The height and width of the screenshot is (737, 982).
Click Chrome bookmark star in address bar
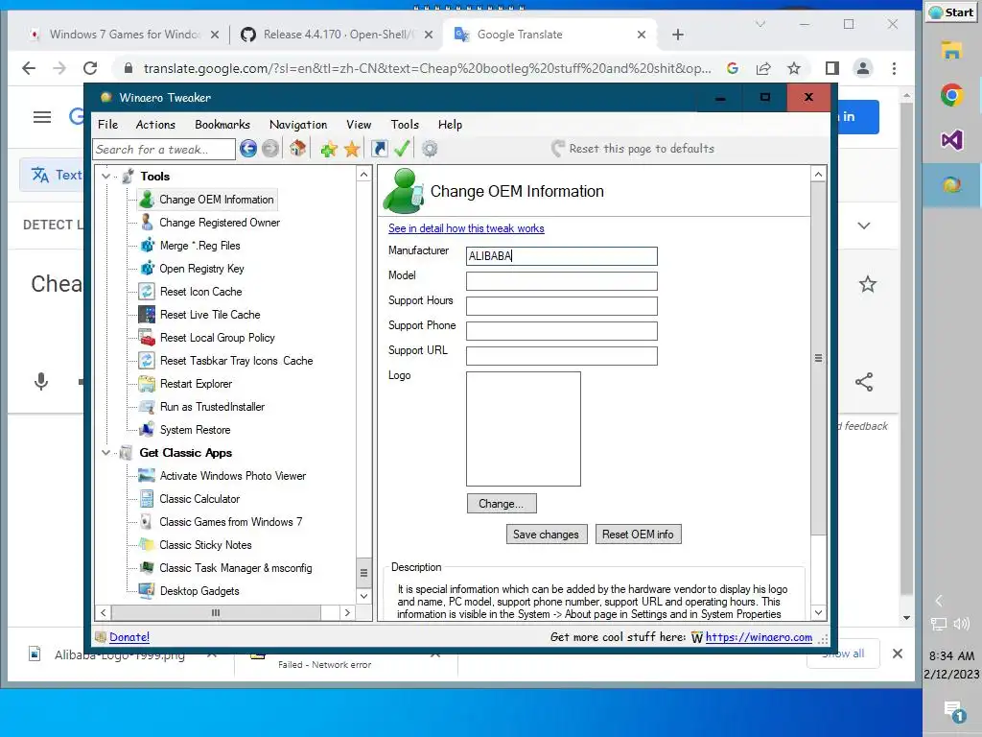point(794,68)
